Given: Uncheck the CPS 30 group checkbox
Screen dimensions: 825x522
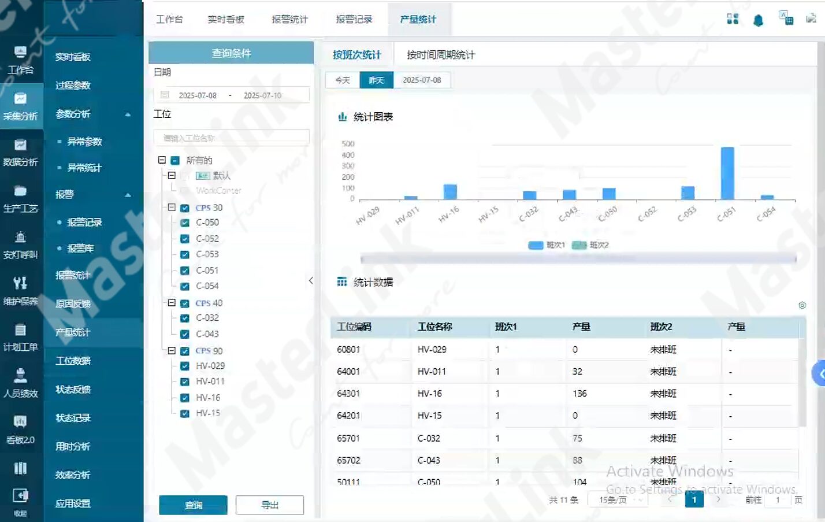Looking at the screenshot, I should coord(185,208).
